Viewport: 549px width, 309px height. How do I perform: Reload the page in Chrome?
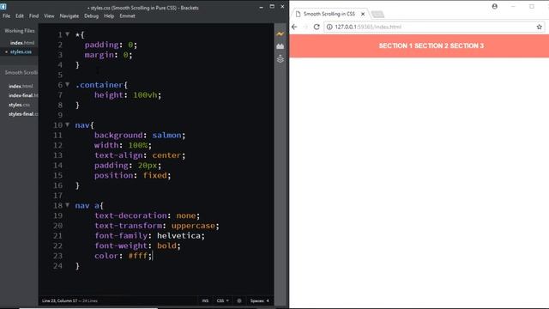pyautogui.click(x=317, y=27)
